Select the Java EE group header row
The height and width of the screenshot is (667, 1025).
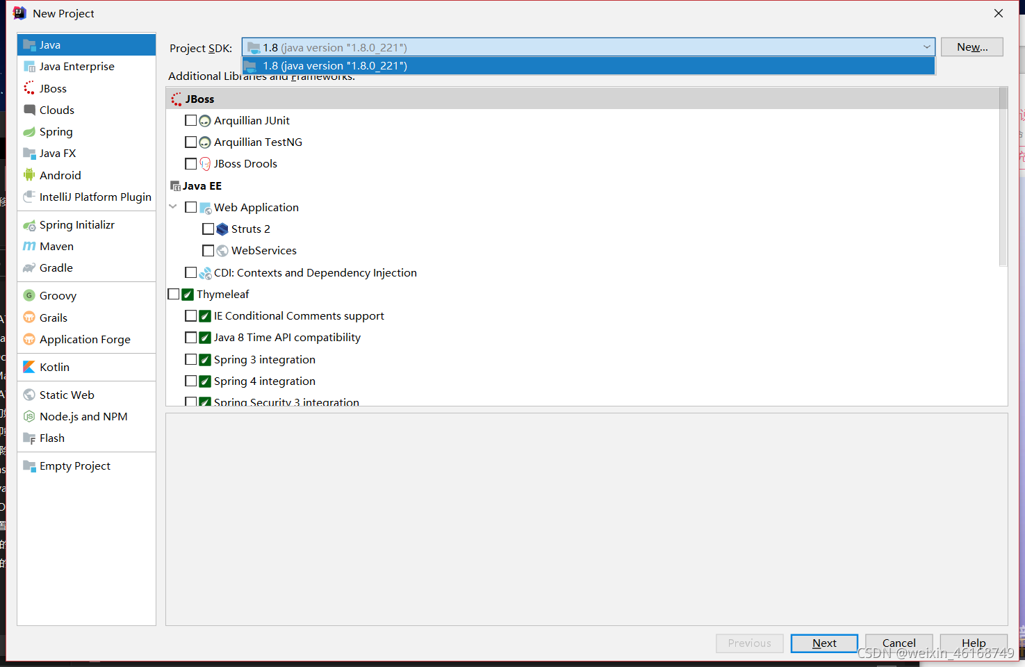pyautogui.click(x=582, y=186)
